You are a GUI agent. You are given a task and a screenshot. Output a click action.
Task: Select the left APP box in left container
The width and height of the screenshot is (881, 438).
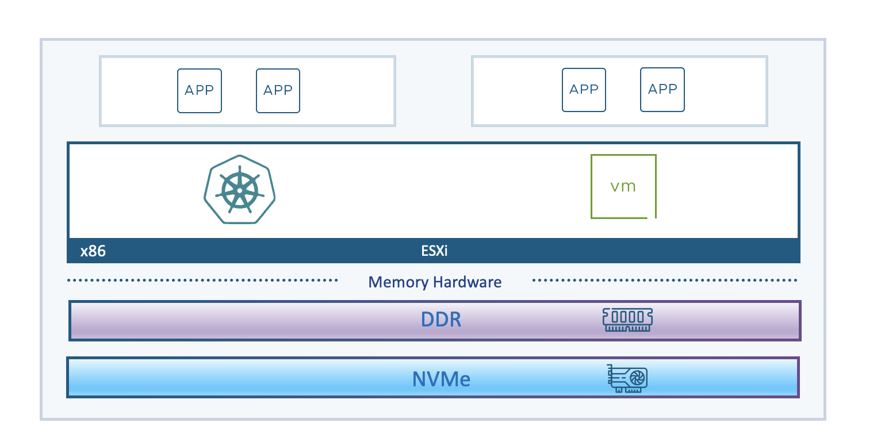tap(199, 91)
